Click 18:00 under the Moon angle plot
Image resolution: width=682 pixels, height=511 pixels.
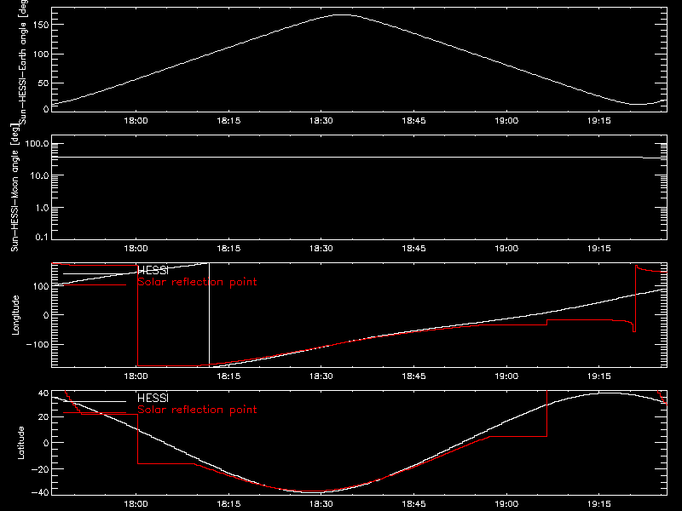(136, 249)
